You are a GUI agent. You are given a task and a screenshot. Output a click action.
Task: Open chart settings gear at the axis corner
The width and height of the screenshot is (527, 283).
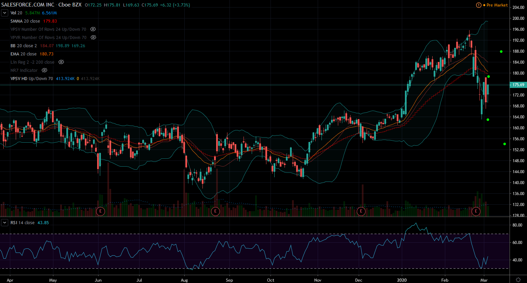coord(518,280)
